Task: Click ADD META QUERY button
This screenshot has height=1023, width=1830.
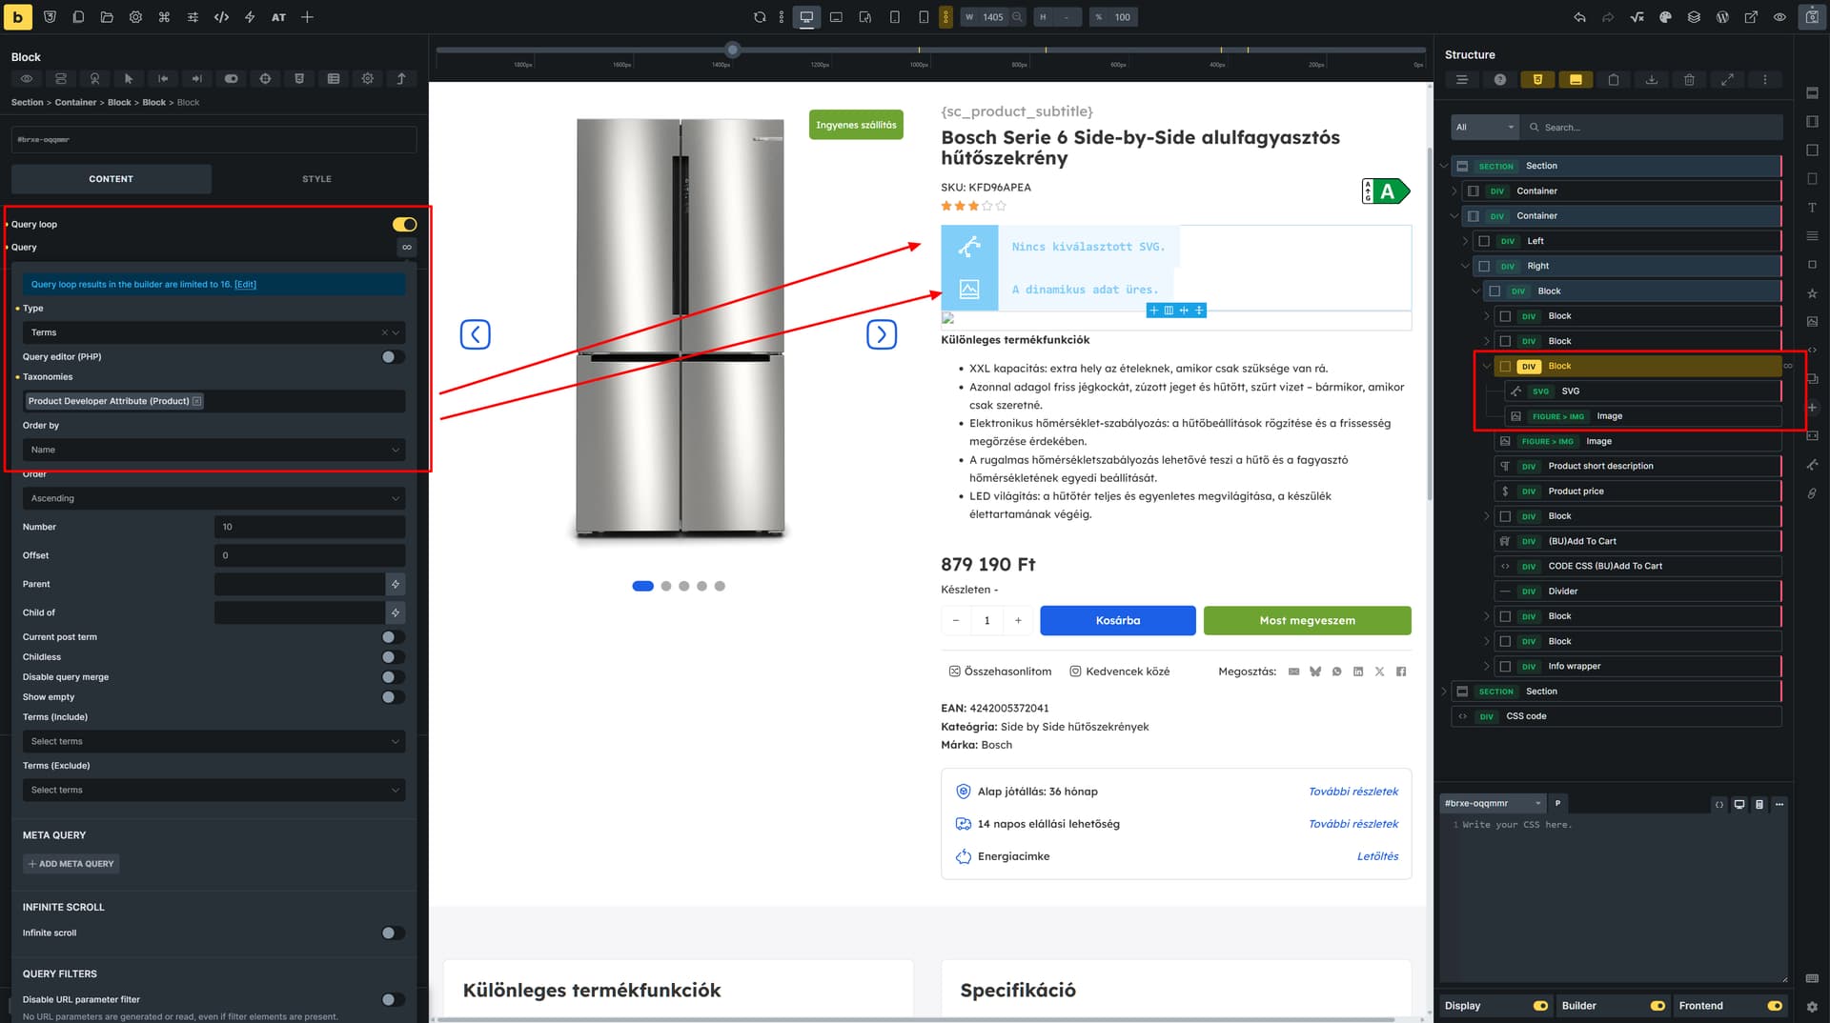Action: pos(71,864)
